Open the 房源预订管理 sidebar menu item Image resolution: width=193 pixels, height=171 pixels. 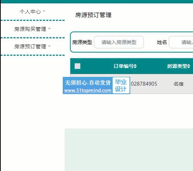(x=30, y=47)
